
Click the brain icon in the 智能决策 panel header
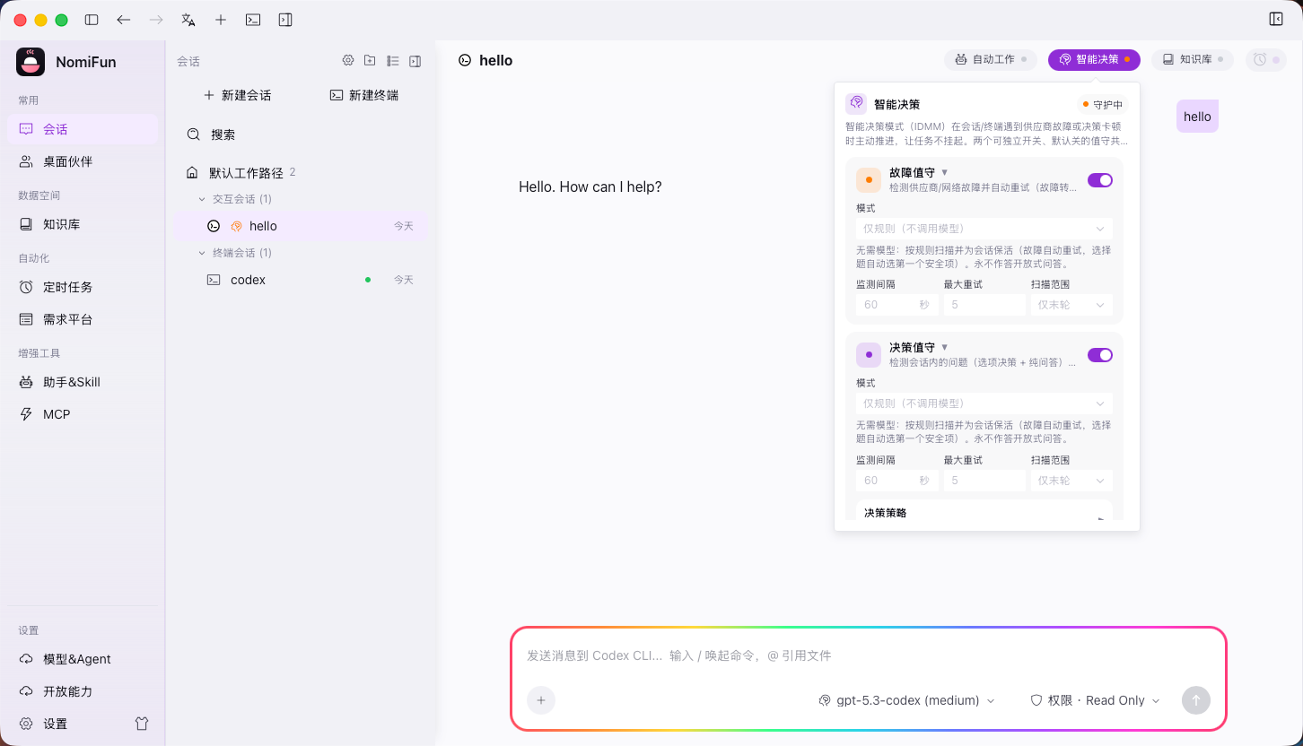pos(856,103)
